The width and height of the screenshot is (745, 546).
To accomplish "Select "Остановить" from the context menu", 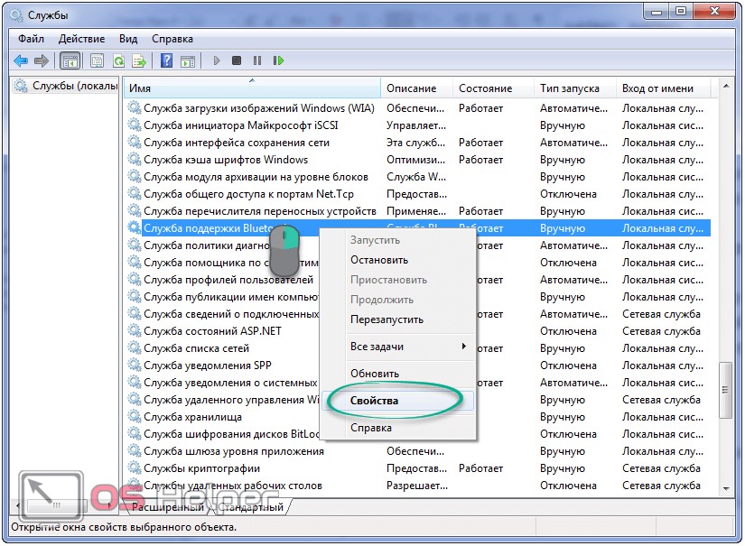I will tap(378, 260).
